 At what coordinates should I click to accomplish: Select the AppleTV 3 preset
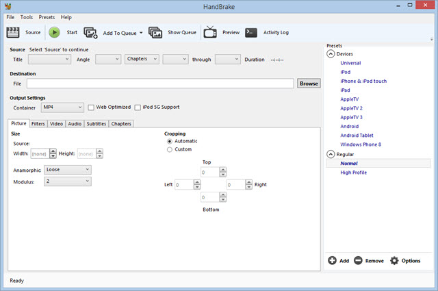pos(351,117)
